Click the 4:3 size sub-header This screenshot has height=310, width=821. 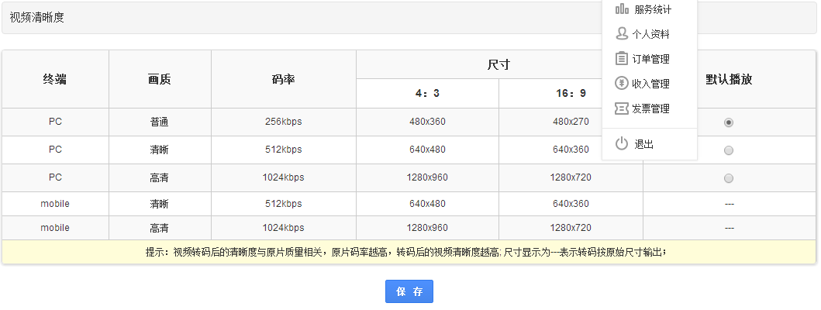click(x=427, y=94)
